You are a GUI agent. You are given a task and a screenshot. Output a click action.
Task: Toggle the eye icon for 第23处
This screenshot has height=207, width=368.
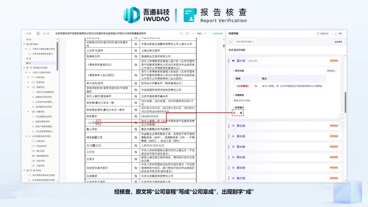click(233, 136)
